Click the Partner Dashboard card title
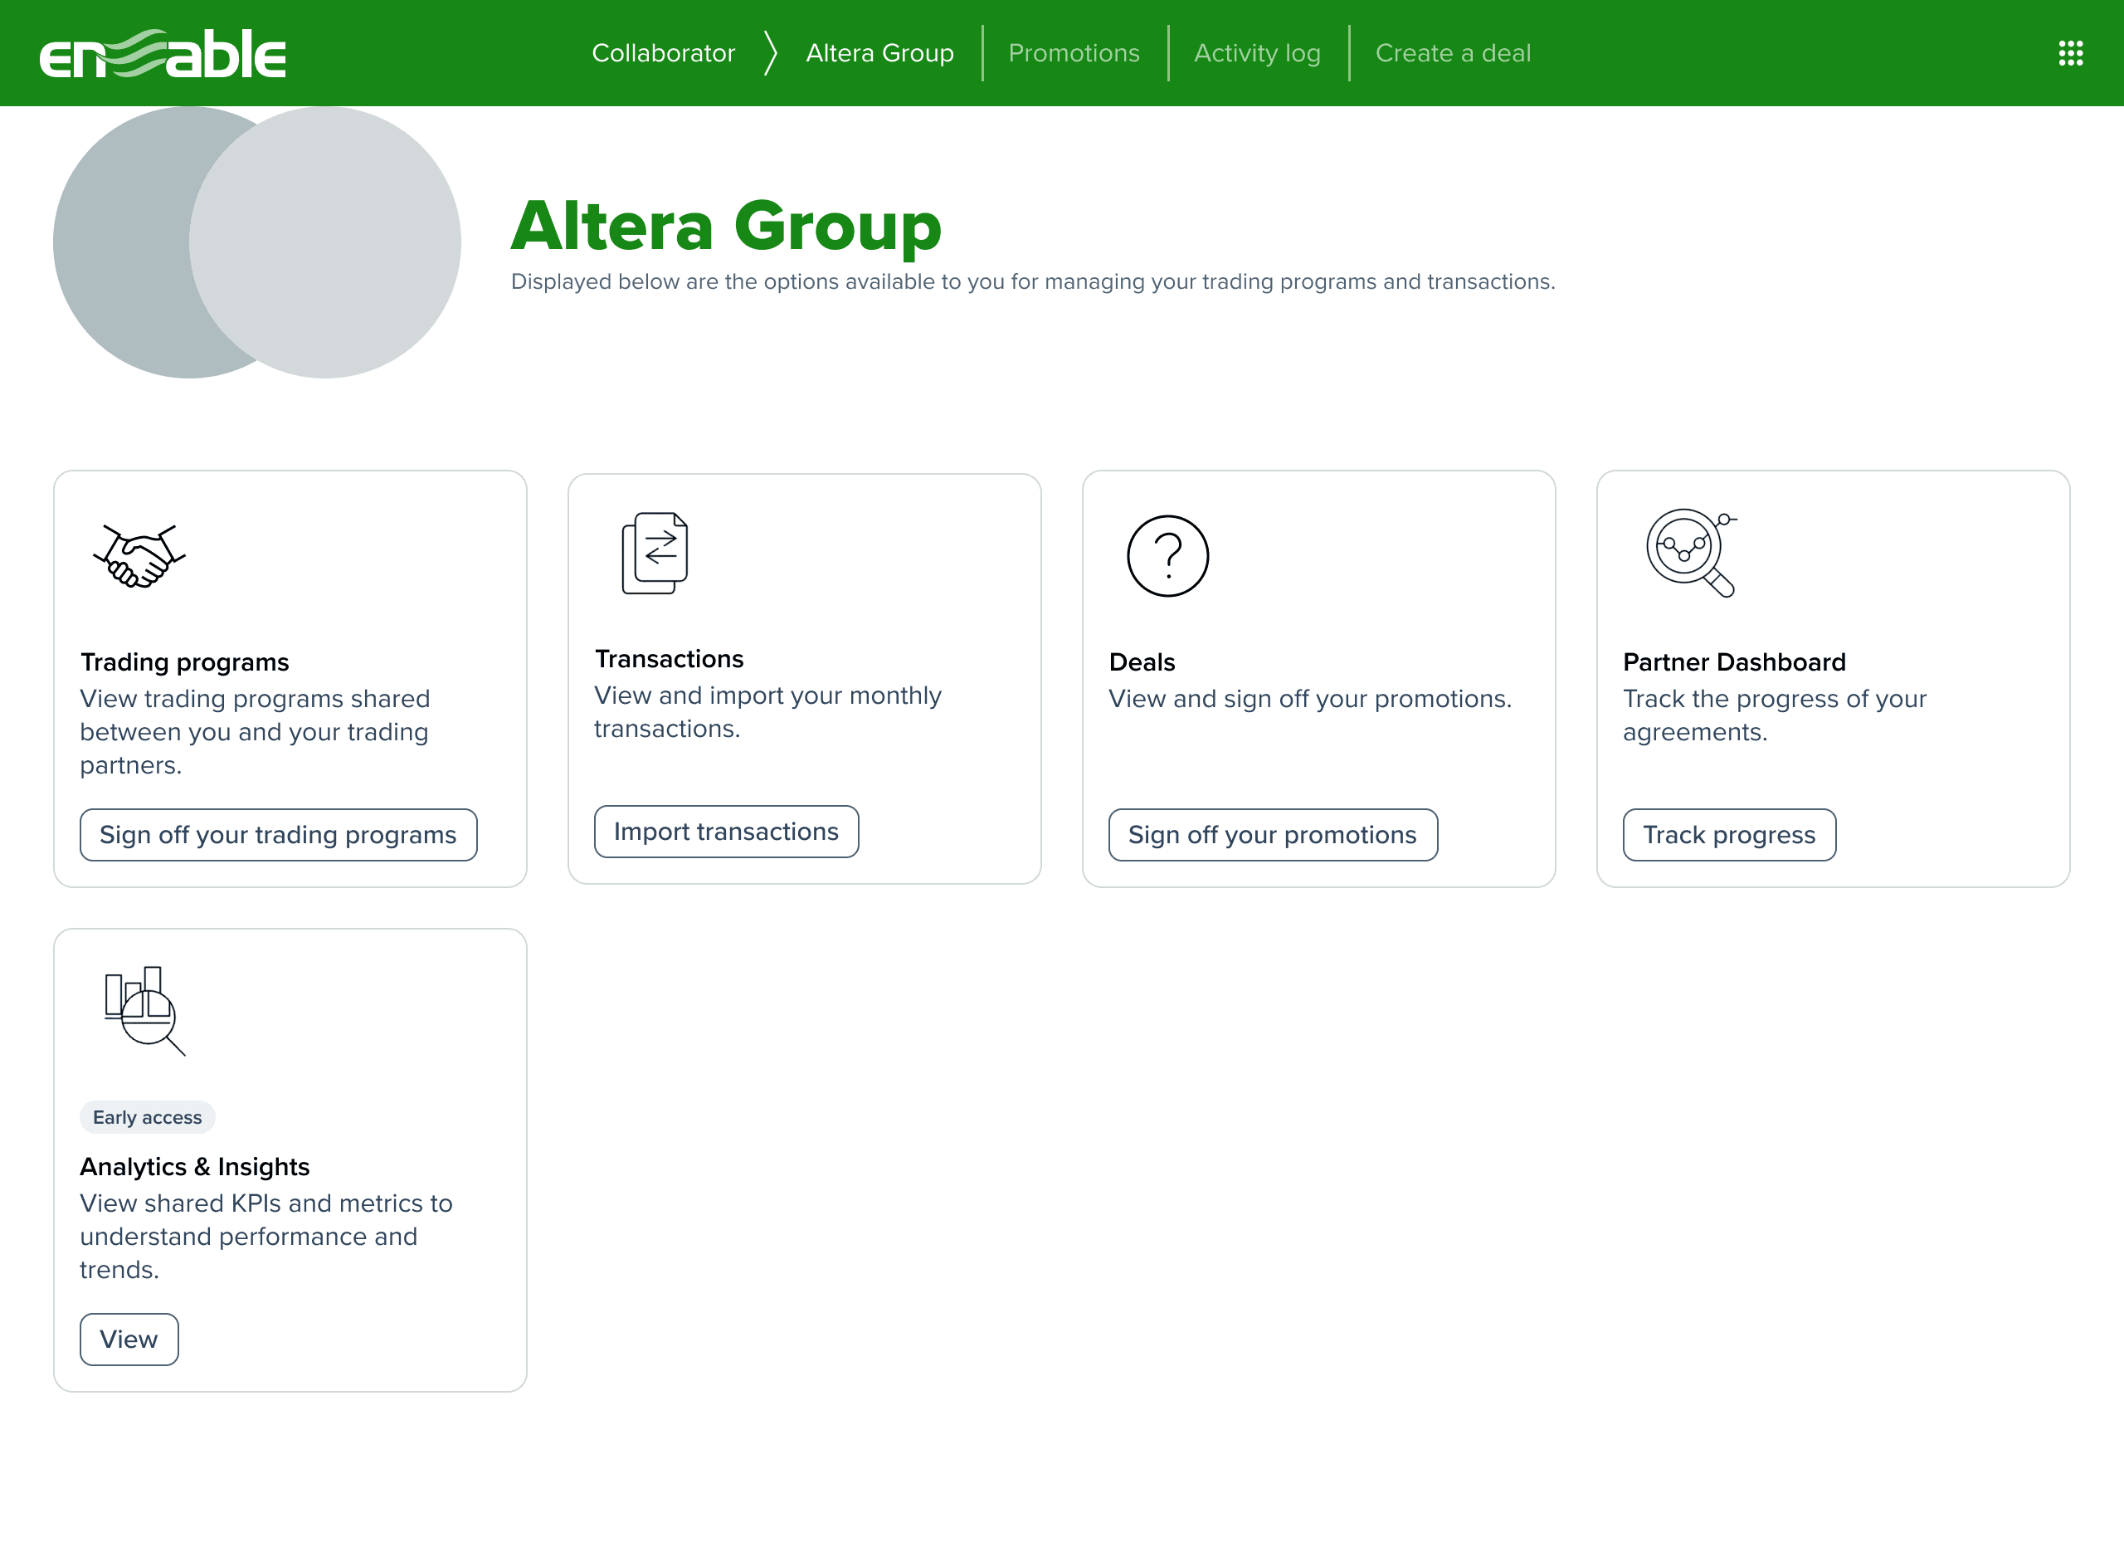2124x1552 pixels. [1734, 662]
